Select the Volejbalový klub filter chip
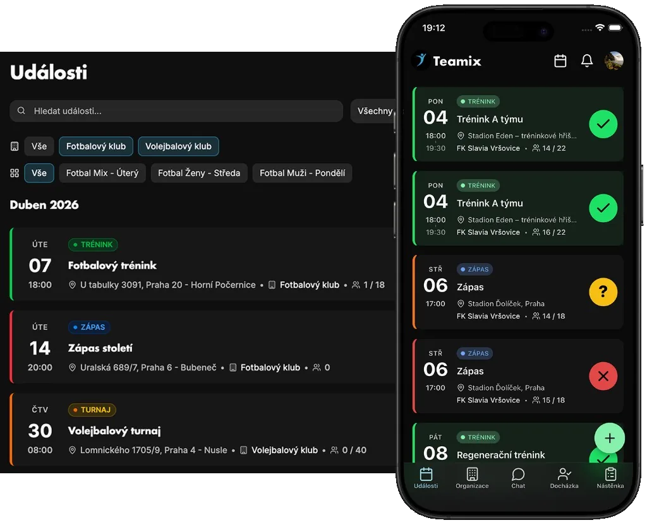The width and height of the screenshot is (647, 525). (178, 146)
